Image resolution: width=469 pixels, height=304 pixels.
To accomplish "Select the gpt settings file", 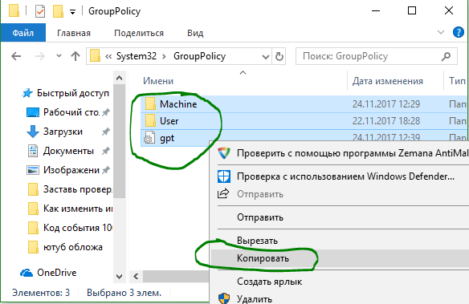I will 159,138.
